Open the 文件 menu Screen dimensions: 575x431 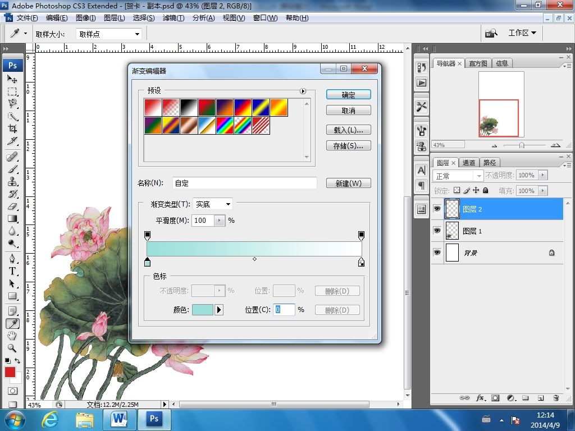[27, 18]
